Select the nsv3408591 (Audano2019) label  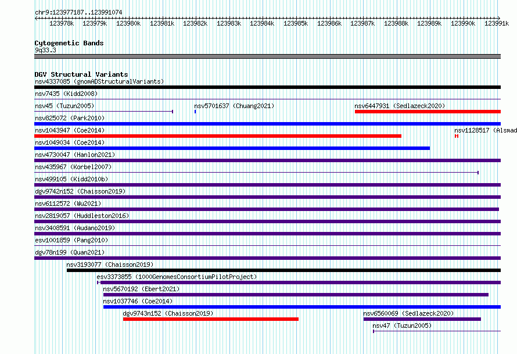pyautogui.click(x=75, y=228)
